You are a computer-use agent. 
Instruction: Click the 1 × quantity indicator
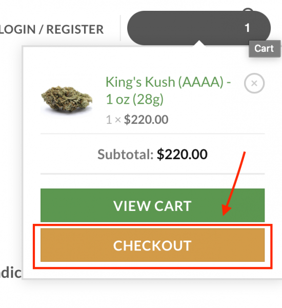tap(113, 120)
